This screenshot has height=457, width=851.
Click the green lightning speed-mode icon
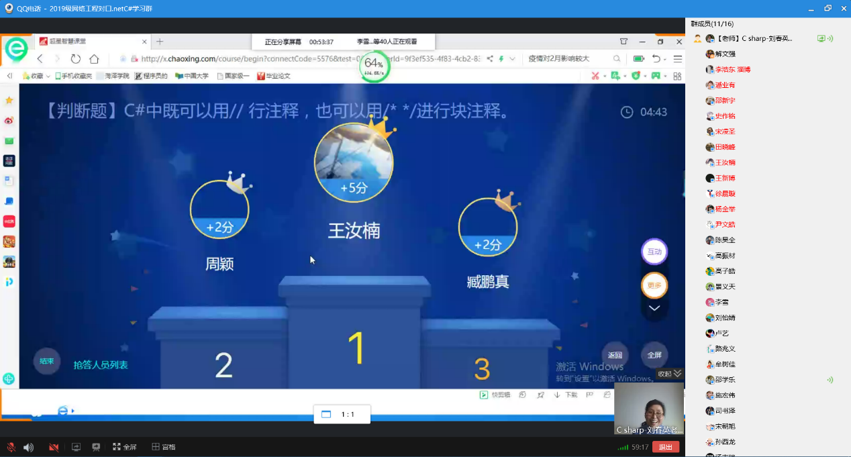tap(501, 59)
